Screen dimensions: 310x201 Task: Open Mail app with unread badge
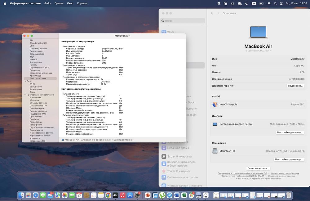50,195
